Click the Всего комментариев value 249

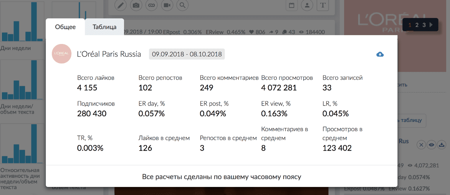pos(207,88)
